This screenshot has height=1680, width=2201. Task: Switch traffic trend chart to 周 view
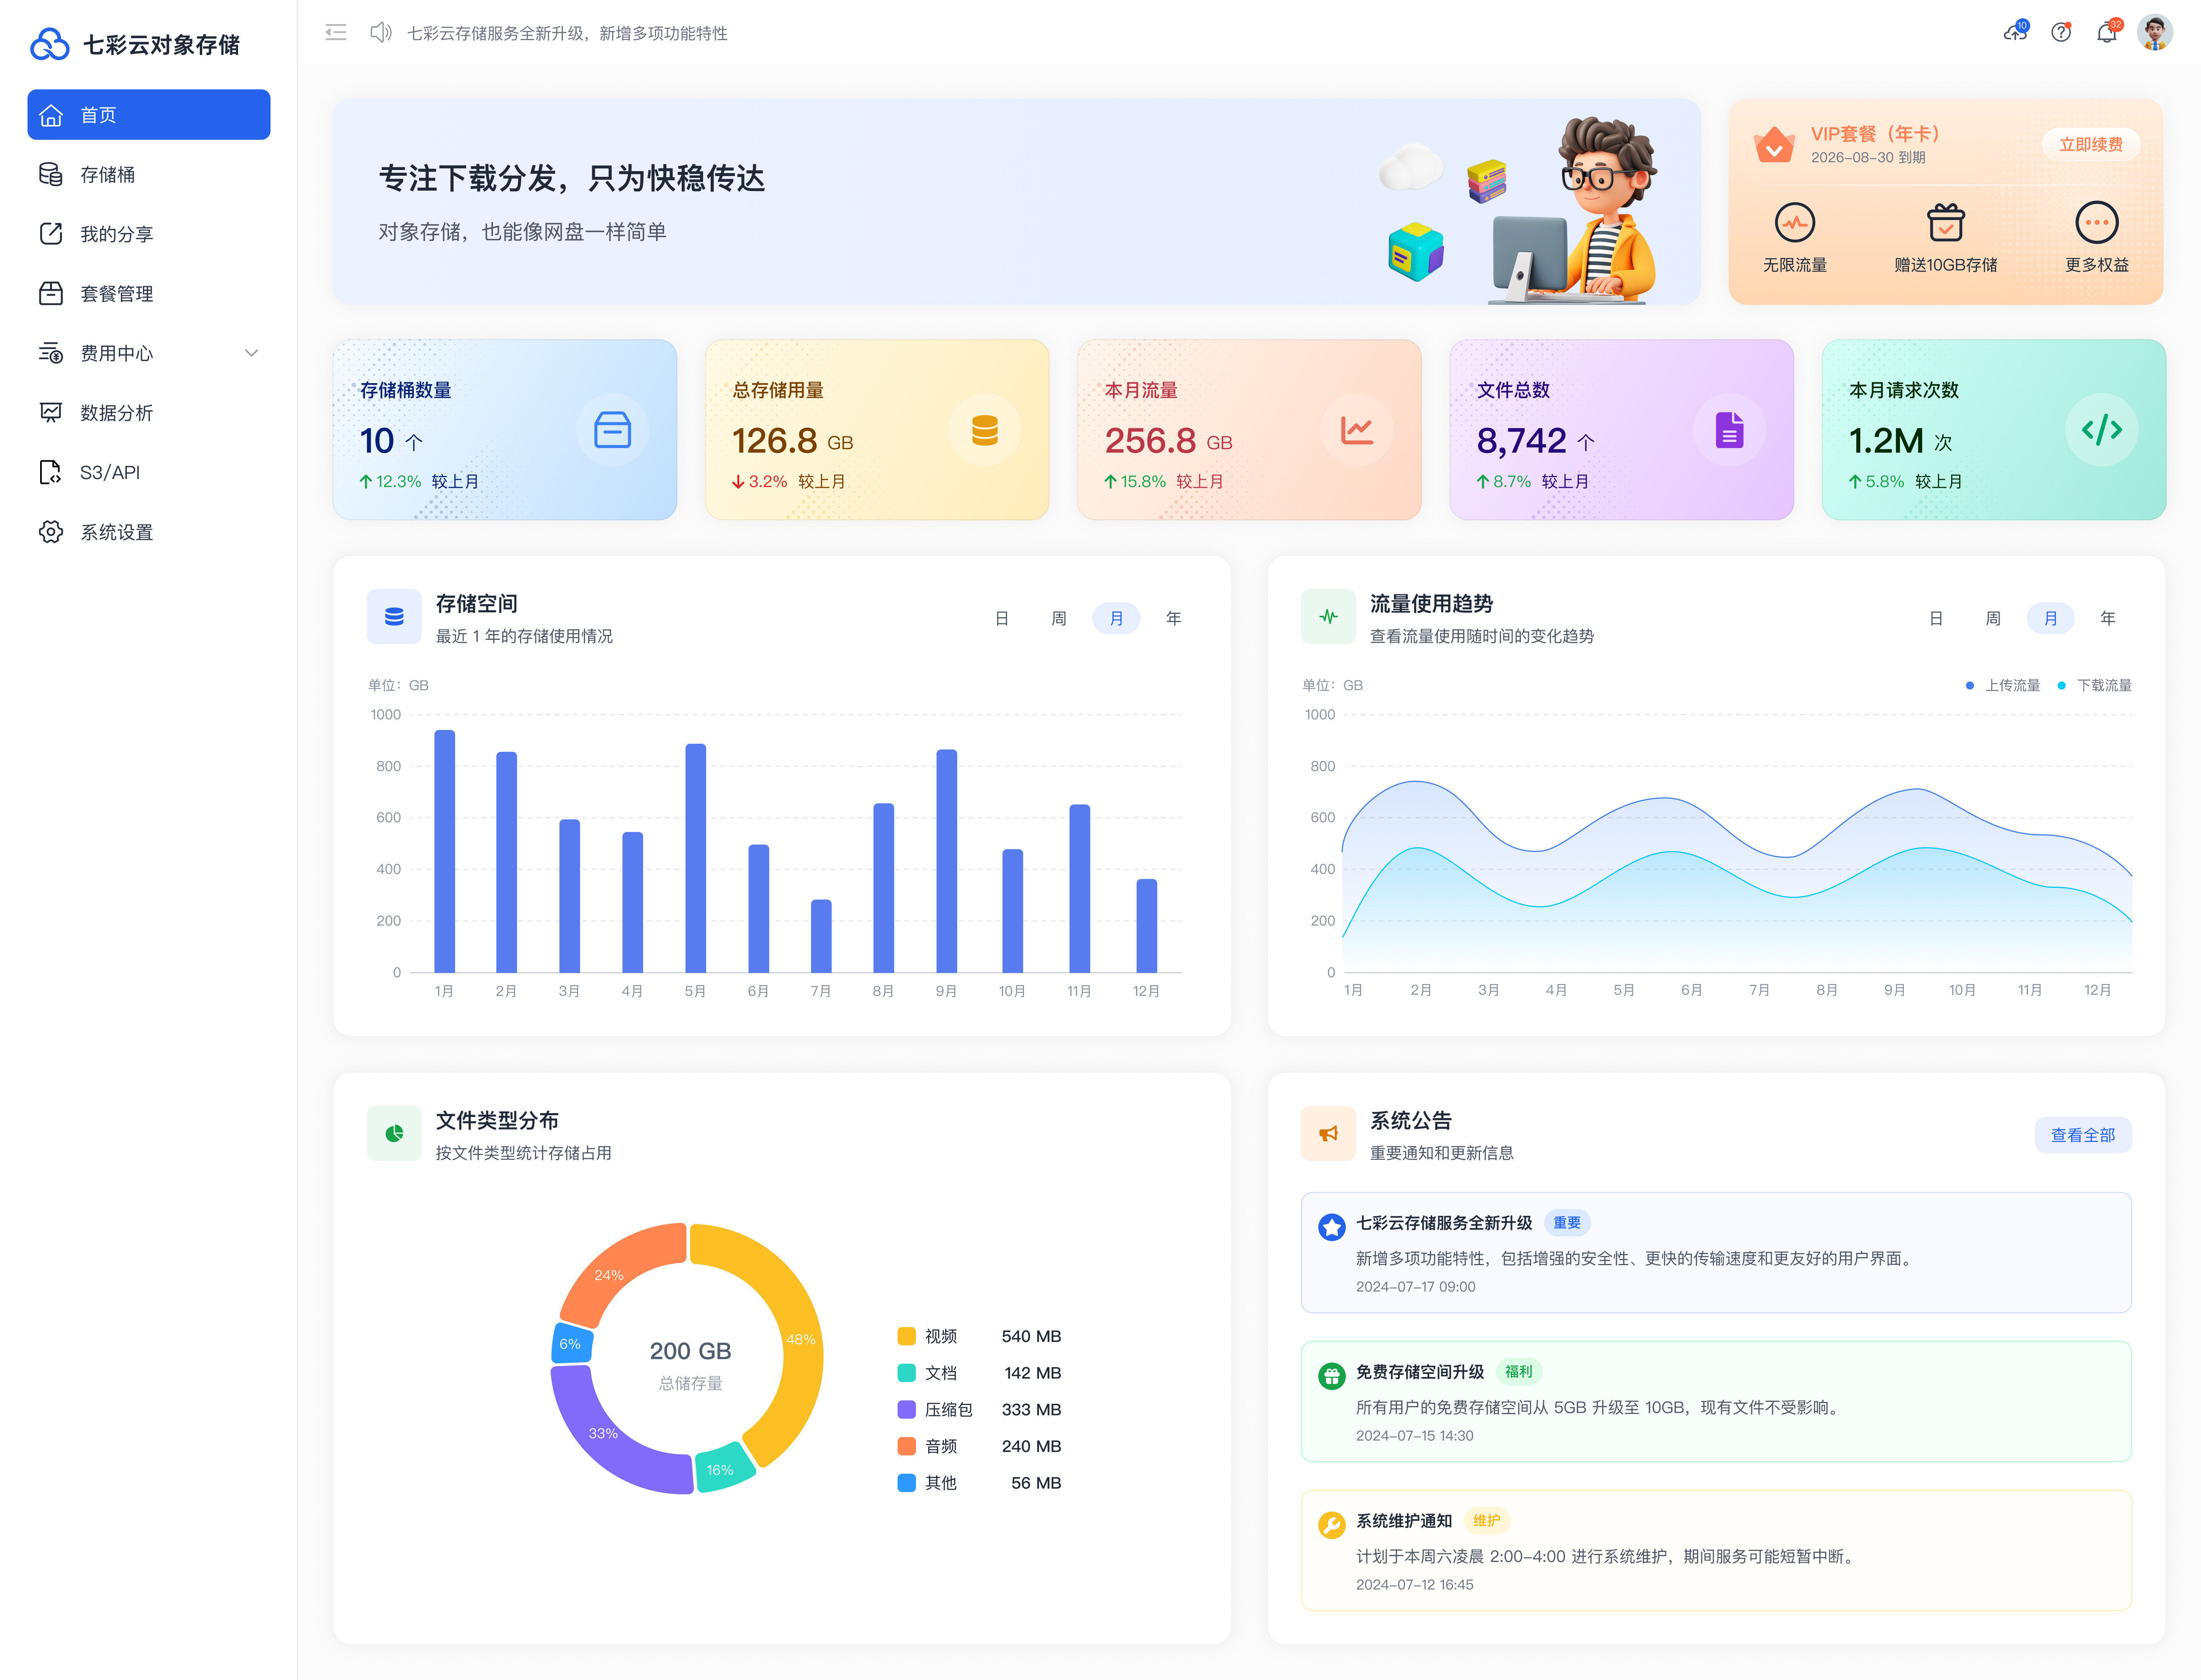point(1993,619)
